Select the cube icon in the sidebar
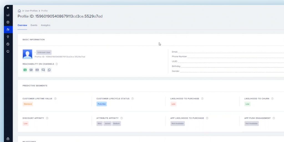 pyautogui.click(x=8, y=22)
